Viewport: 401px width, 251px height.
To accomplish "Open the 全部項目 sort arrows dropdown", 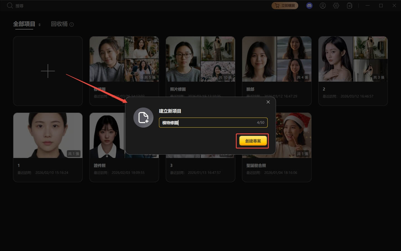I will (x=40, y=25).
